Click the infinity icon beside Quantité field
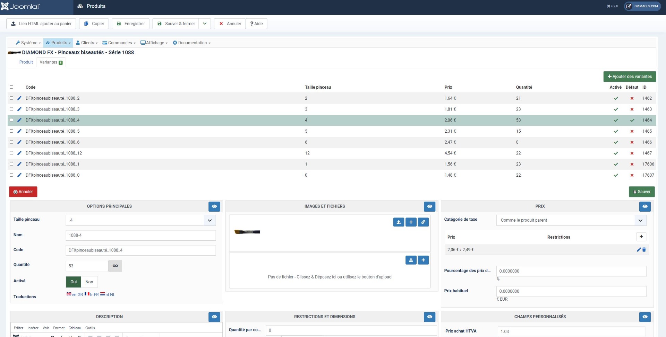The height and width of the screenshot is (337, 666). coord(115,266)
